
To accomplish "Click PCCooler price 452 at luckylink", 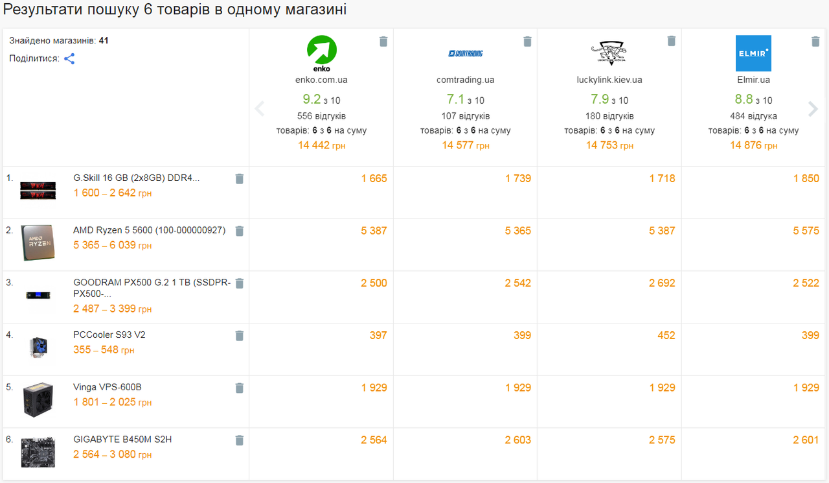I will [x=666, y=335].
